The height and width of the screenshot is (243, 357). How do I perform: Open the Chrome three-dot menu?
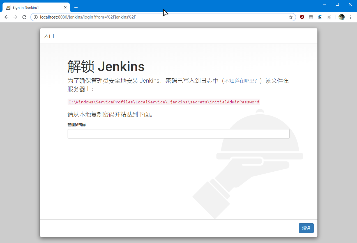(351, 17)
